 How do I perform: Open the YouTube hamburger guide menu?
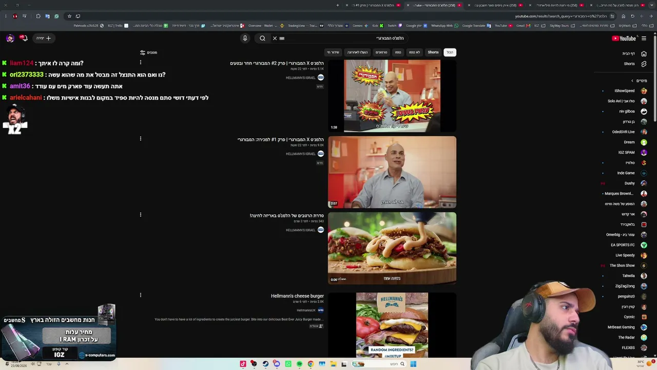click(644, 38)
